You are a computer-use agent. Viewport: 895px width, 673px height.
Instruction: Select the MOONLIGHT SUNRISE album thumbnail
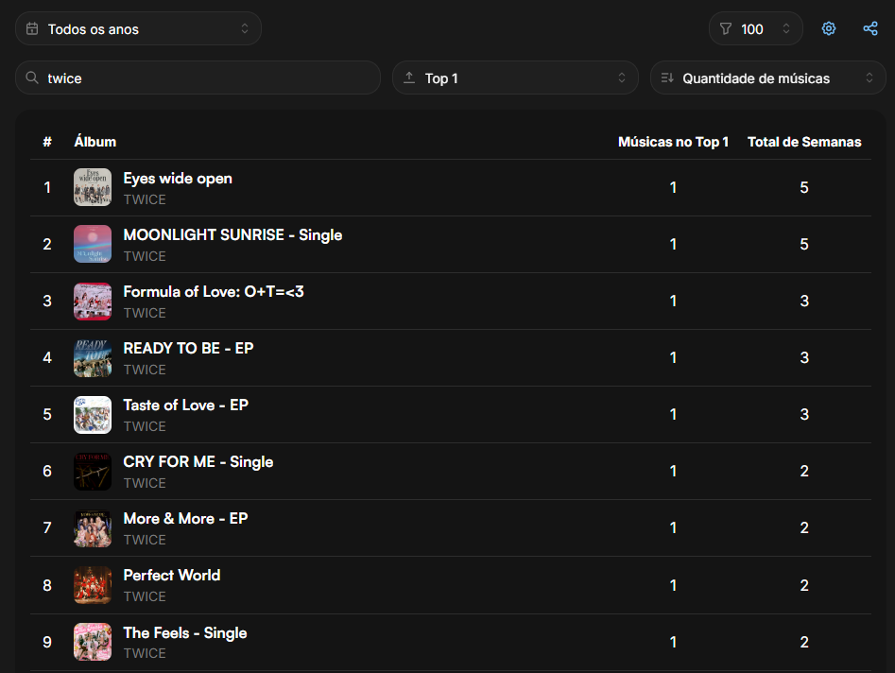(x=93, y=244)
